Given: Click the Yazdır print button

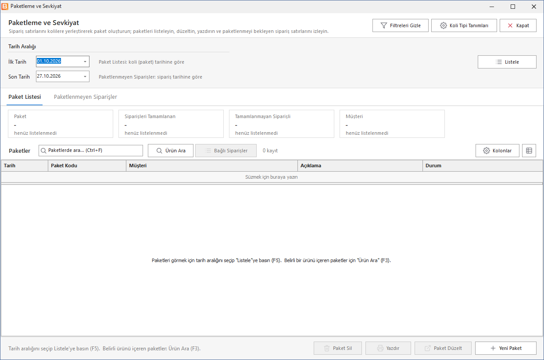Looking at the screenshot, I should [x=388, y=348].
